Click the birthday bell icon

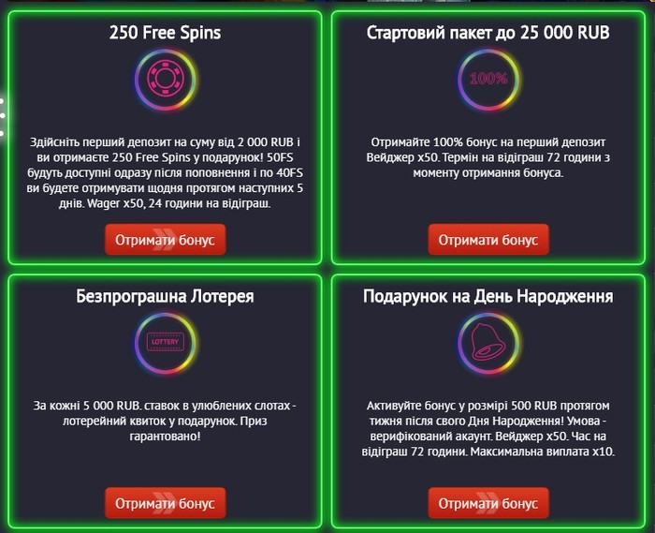pos(488,343)
